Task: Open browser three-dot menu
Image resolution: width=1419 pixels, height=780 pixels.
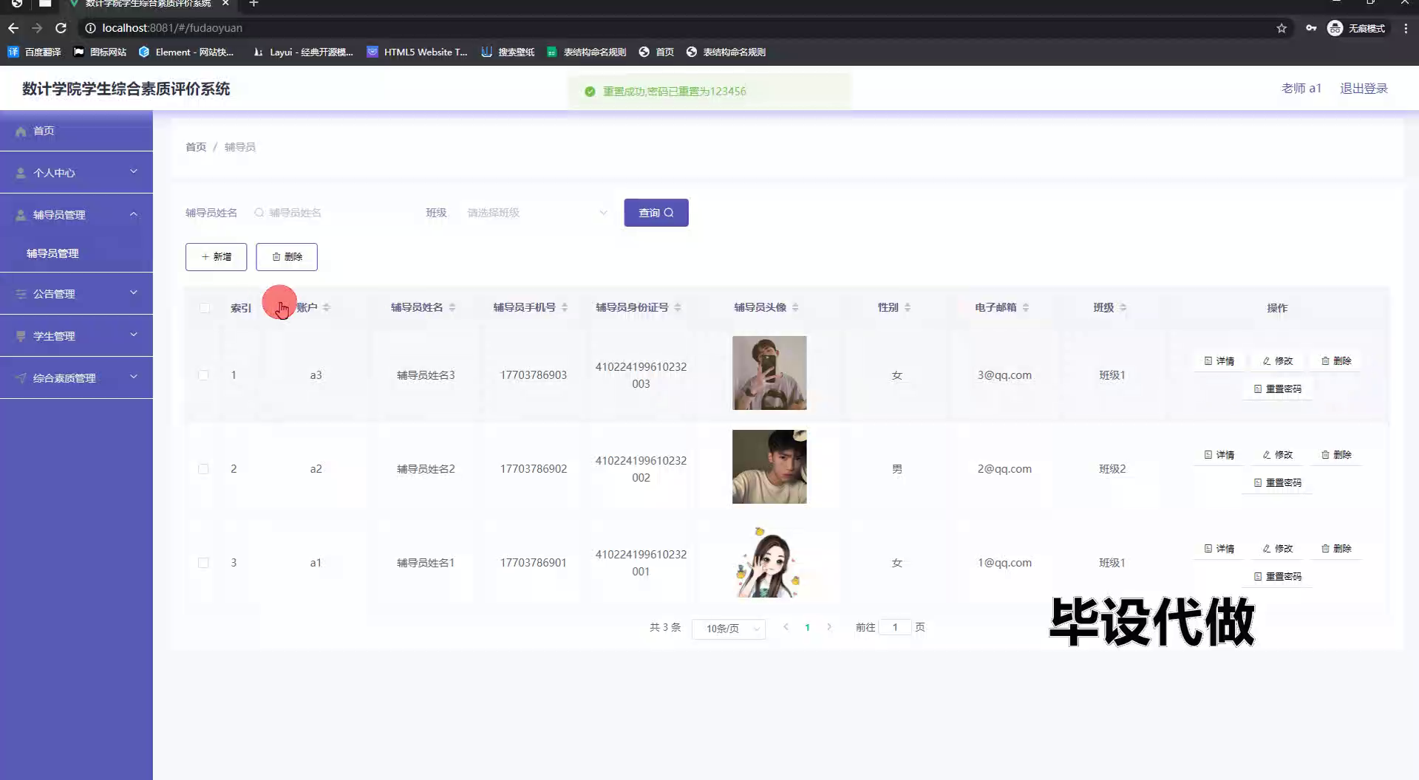Action: pos(1406,28)
